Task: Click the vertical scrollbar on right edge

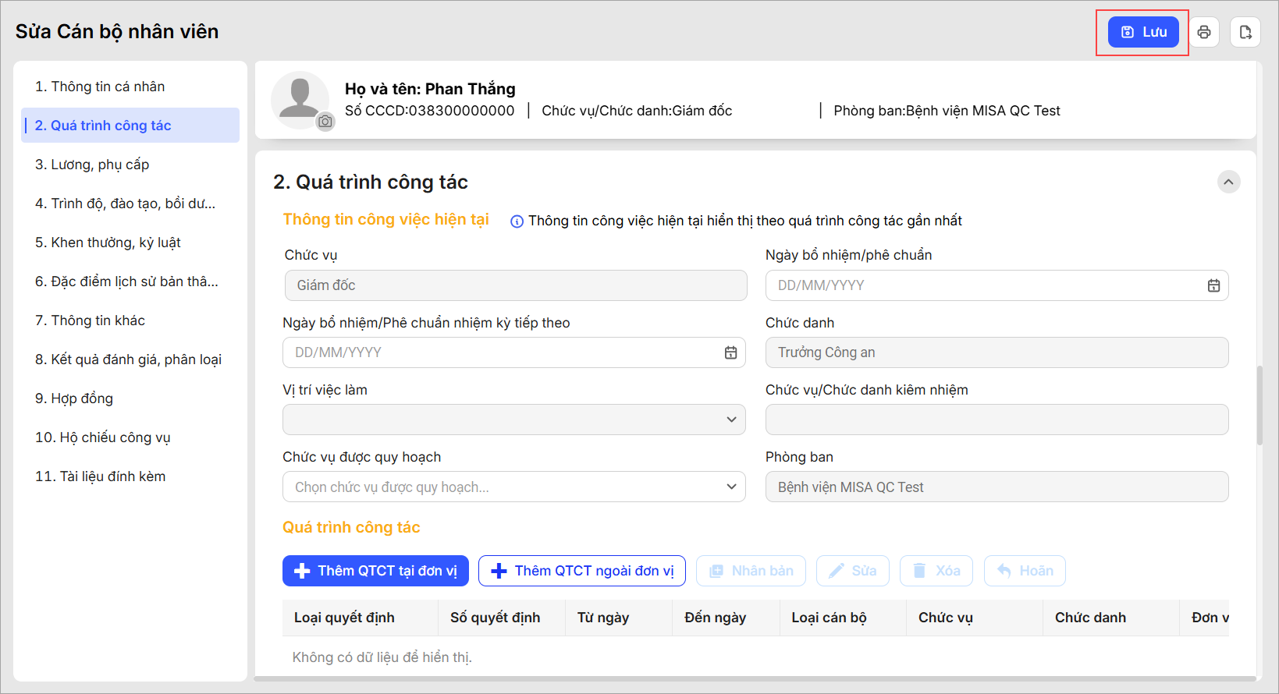Action: [1259, 405]
